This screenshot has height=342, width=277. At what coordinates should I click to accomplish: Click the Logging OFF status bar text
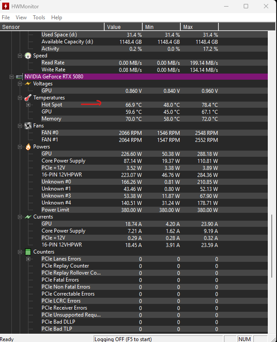click(x=123, y=339)
